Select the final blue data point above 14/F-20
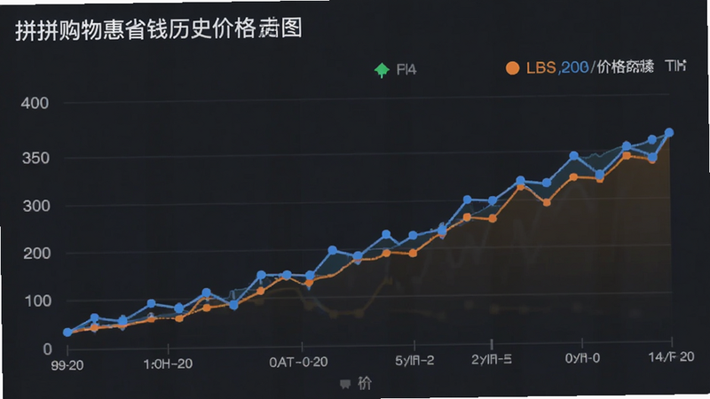Screen dimensions: 710x399 (x=669, y=133)
